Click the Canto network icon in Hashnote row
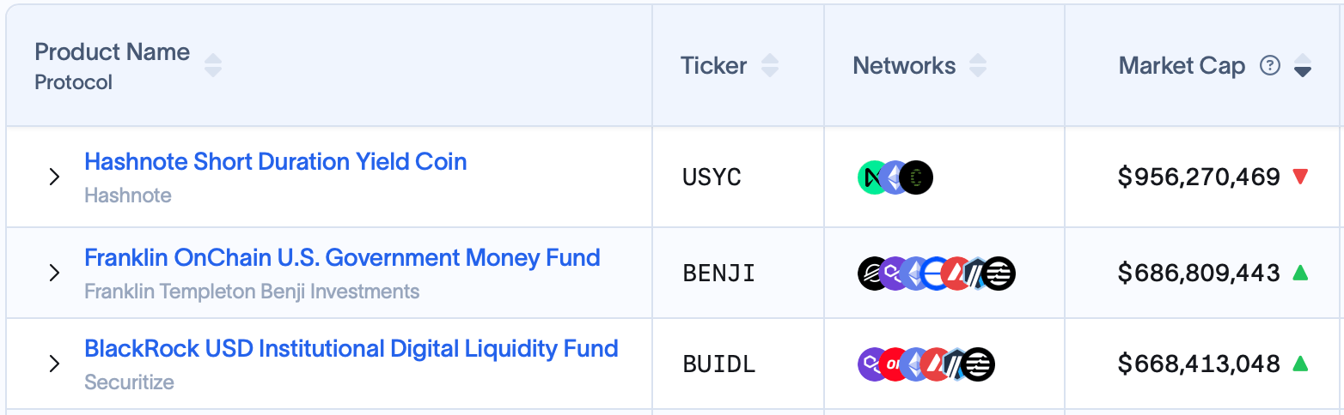This screenshot has height=415, width=1344. pos(917,177)
